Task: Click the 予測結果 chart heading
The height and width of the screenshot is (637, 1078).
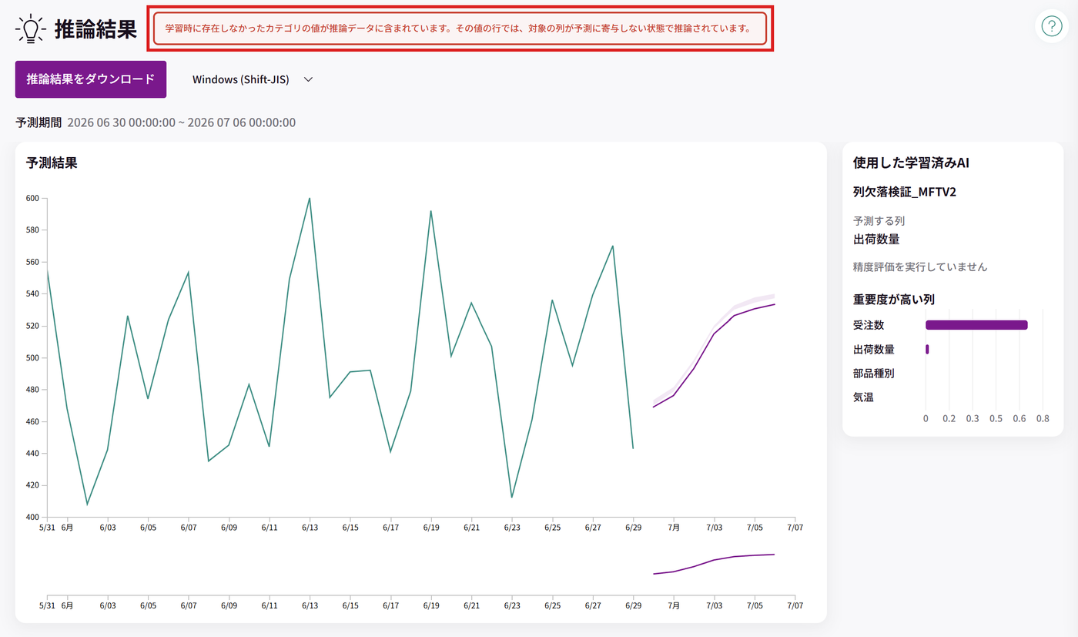Action: tap(52, 163)
